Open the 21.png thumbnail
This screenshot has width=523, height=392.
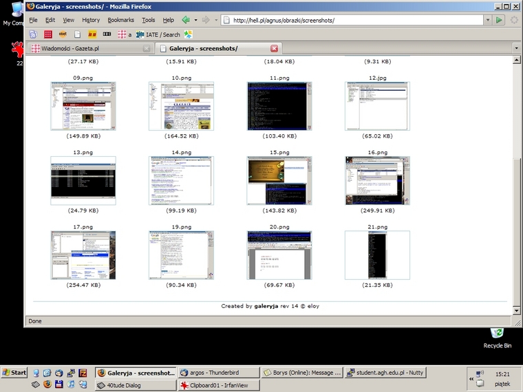coord(377,255)
